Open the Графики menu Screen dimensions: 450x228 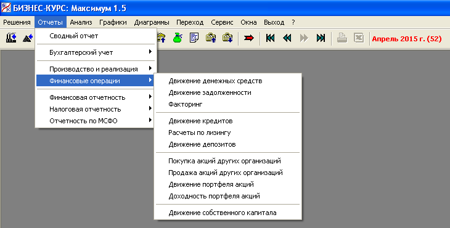pos(113,22)
